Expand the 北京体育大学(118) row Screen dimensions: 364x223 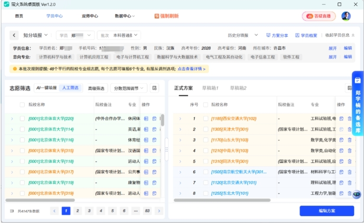coord(12,161)
